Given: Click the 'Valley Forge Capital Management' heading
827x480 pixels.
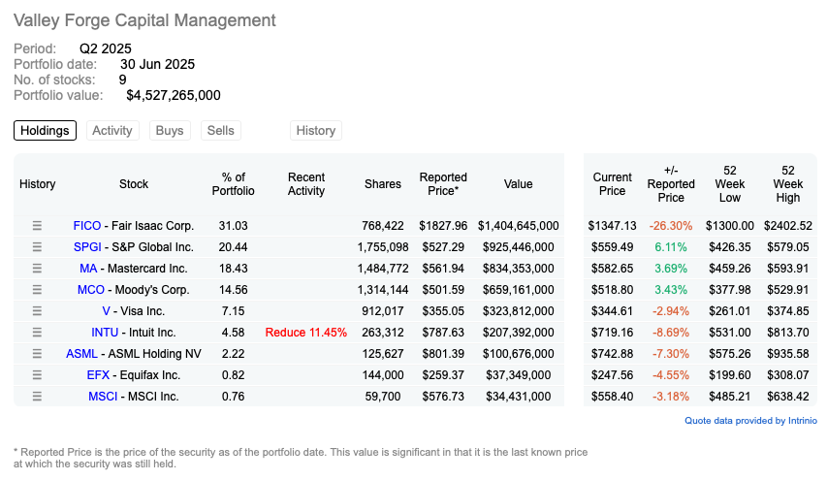Looking at the screenshot, I should (x=144, y=20).
